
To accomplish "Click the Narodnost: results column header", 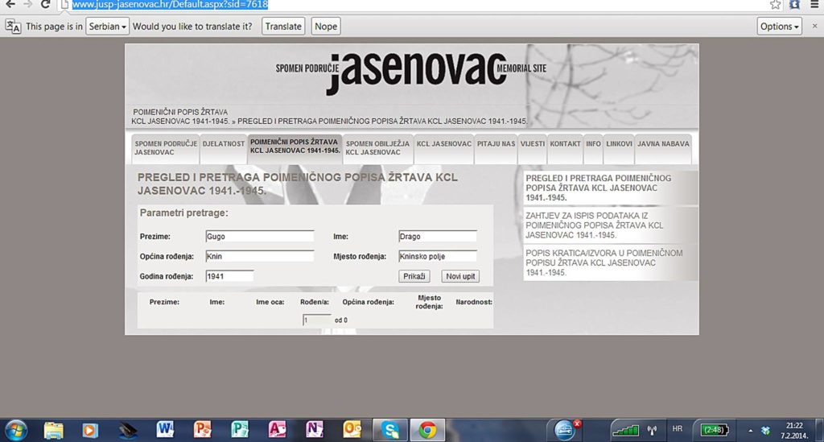I will point(474,302).
